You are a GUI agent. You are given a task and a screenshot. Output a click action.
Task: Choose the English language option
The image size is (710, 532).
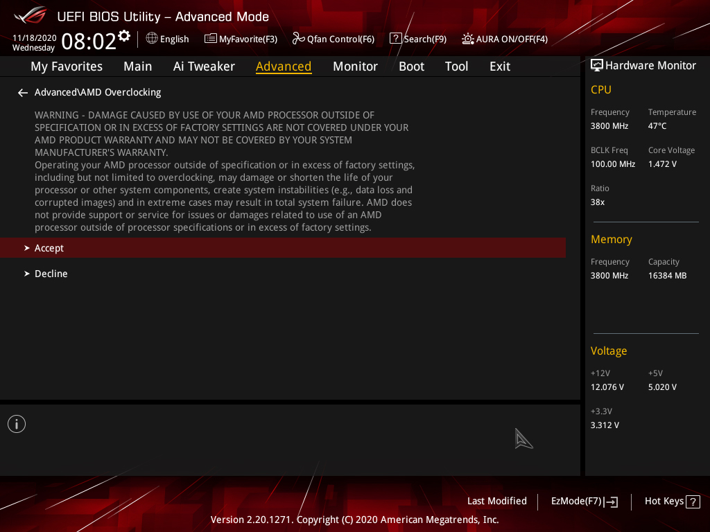coord(174,39)
